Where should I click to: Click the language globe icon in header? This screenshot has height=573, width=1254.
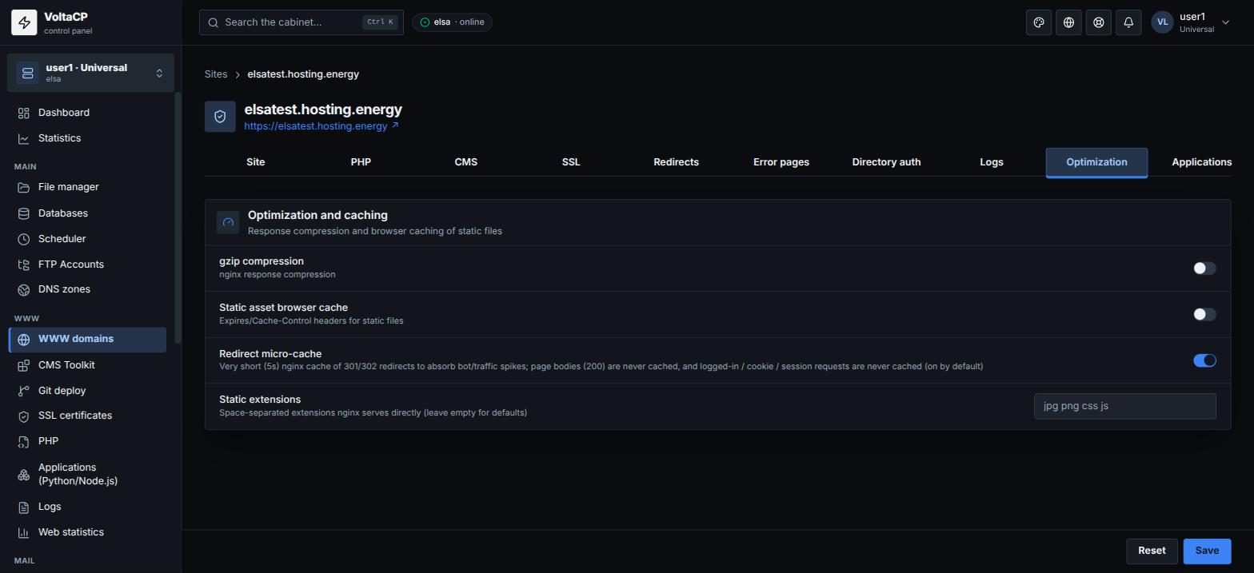coord(1068,22)
